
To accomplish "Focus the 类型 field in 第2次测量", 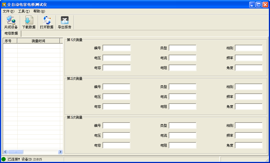I will coord(183,87).
